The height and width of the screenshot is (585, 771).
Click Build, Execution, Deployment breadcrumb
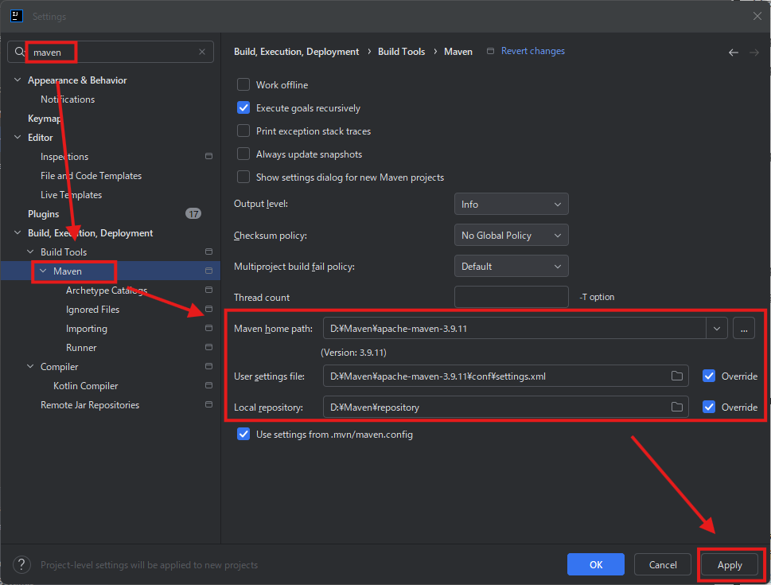pos(297,52)
